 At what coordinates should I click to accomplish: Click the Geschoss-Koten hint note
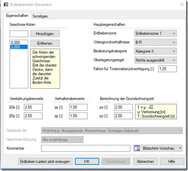tap(45, 69)
